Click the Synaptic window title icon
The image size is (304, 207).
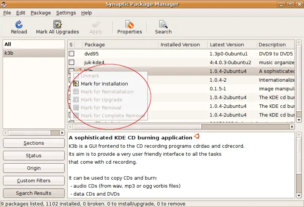click(x=4, y=4)
